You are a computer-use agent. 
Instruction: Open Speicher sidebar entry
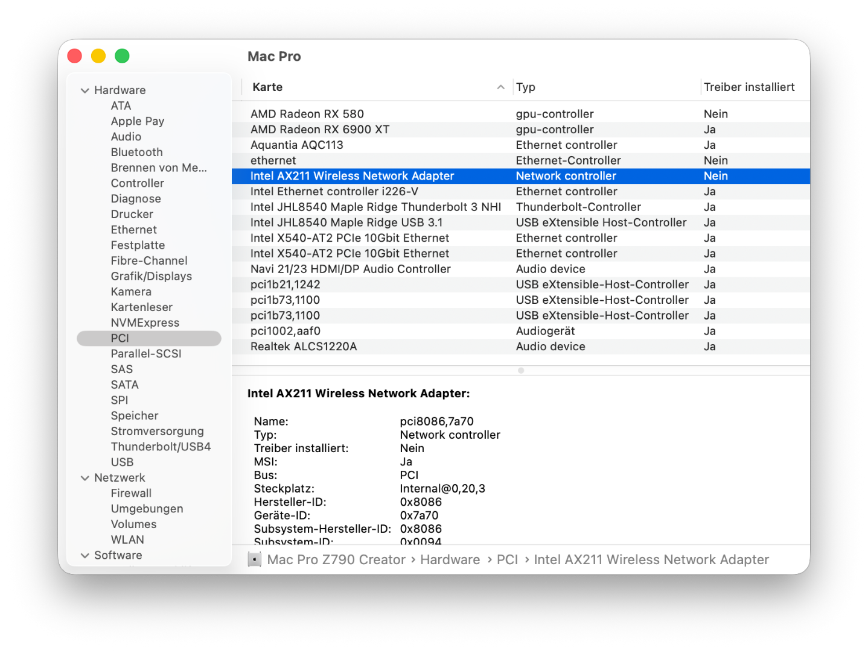point(135,416)
